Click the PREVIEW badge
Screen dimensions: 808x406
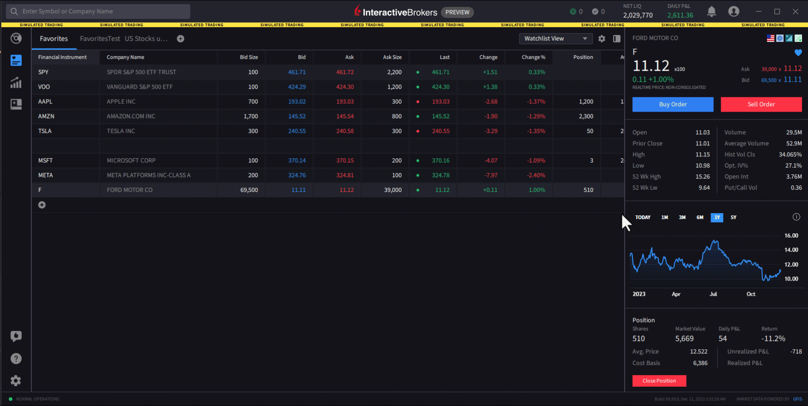457,12
